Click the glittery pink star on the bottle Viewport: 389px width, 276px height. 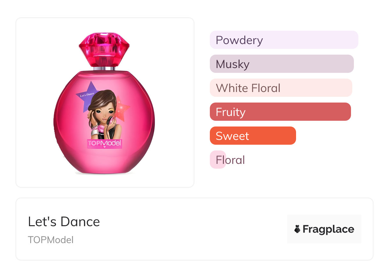122,109
